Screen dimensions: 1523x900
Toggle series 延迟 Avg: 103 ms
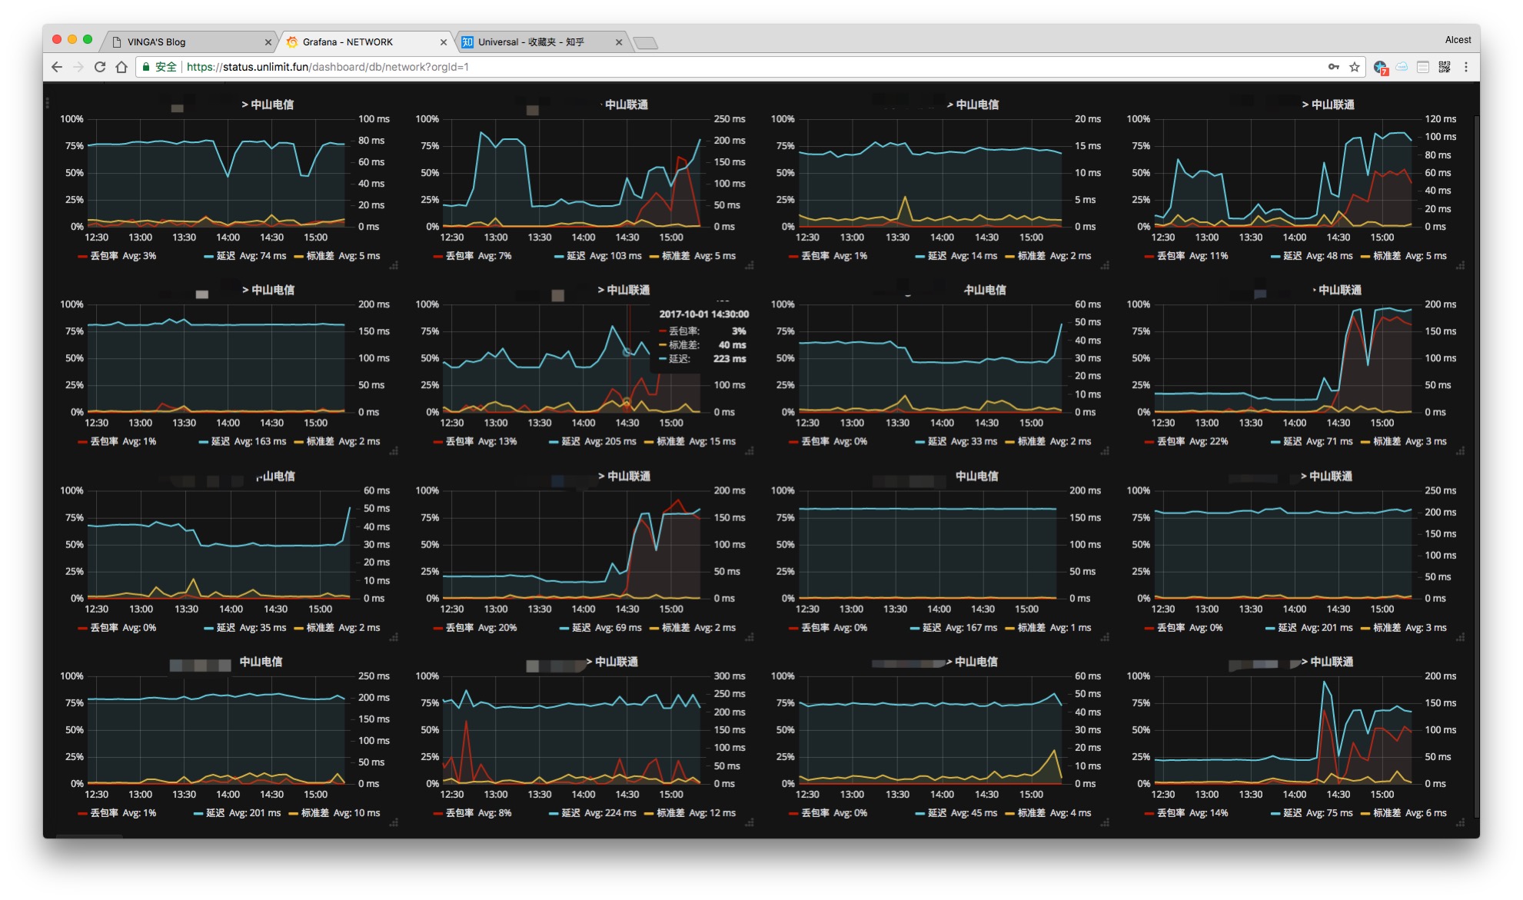[598, 256]
